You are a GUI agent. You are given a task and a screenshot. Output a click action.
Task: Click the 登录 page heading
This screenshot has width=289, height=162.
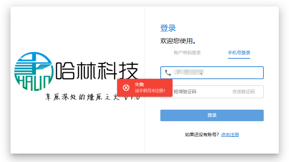point(168,28)
